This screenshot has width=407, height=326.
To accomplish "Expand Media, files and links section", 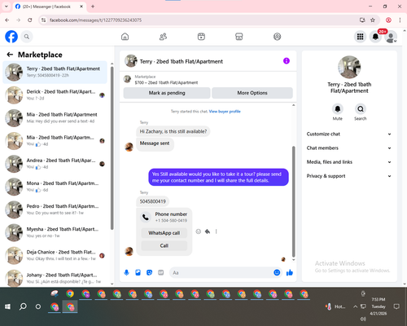I will click(x=349, y=162).
